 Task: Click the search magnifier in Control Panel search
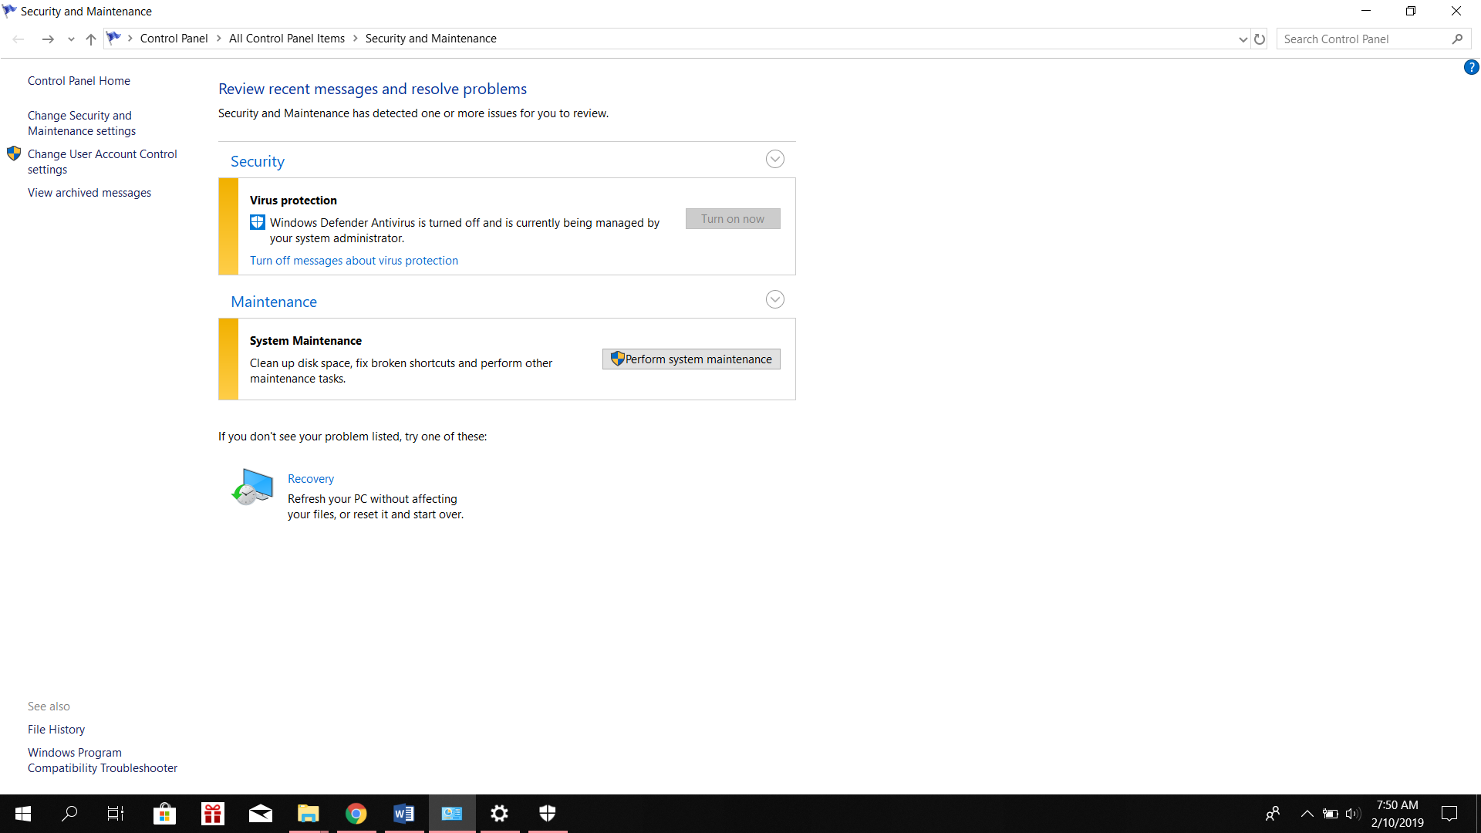[1457, 39]
